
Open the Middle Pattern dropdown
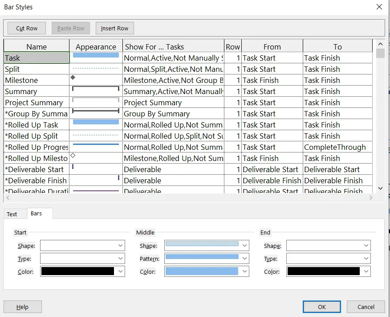pyautogui.click(x=244, y=259)
